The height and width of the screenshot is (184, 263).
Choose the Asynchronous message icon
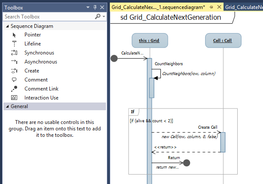click(14, 62)
